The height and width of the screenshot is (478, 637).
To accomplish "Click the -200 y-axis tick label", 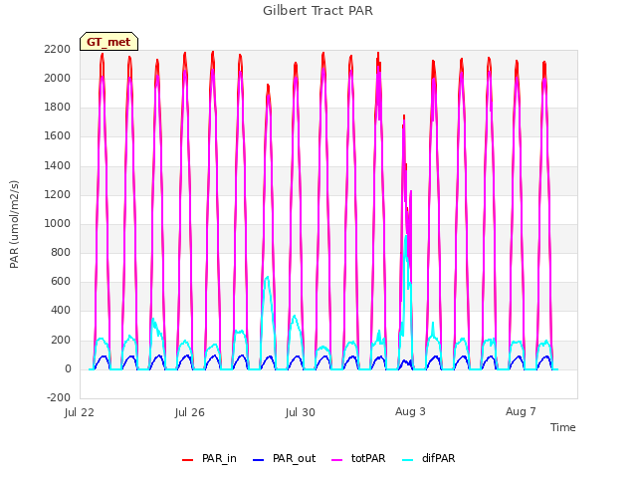I will [x=59, y=397].
